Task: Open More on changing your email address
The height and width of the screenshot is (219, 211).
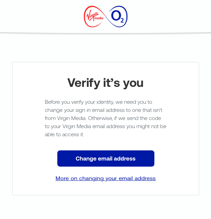Action: pyautogui.click(x=105, y=178)
